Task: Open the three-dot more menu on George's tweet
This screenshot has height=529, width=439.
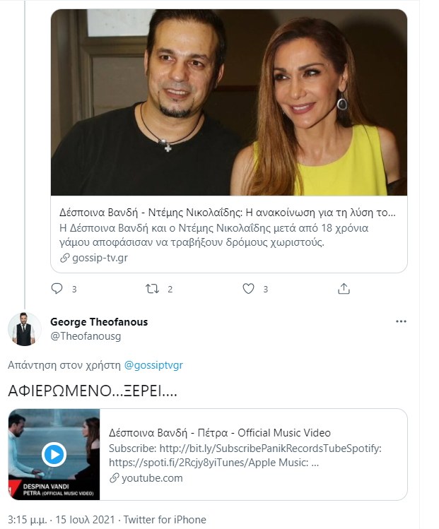Action: click(401, 322)
